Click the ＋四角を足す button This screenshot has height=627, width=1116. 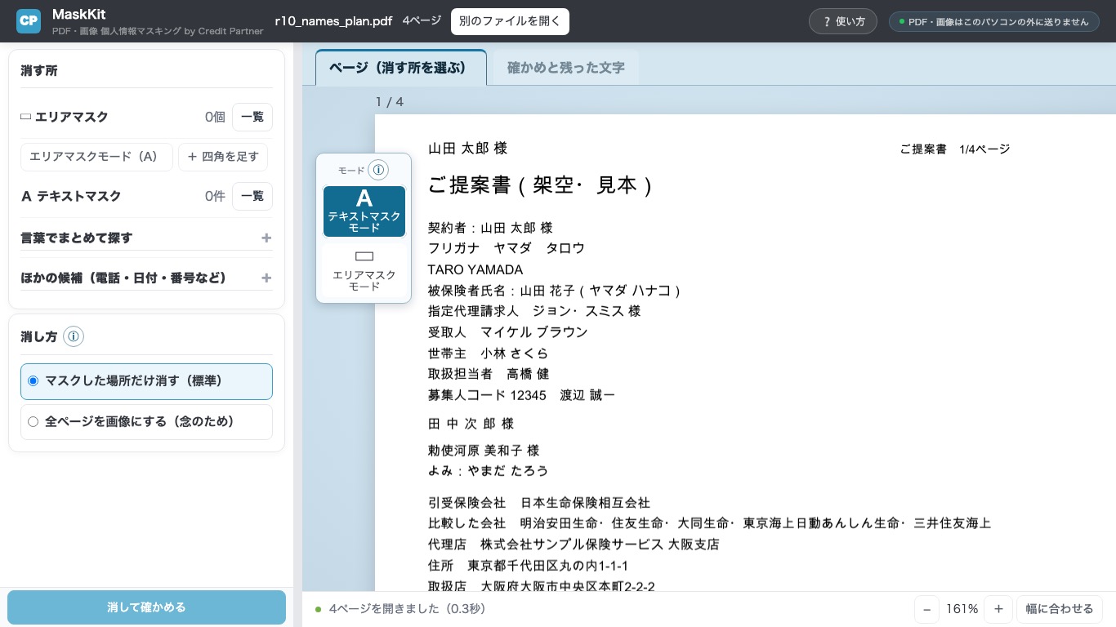(x=223, y=157)
